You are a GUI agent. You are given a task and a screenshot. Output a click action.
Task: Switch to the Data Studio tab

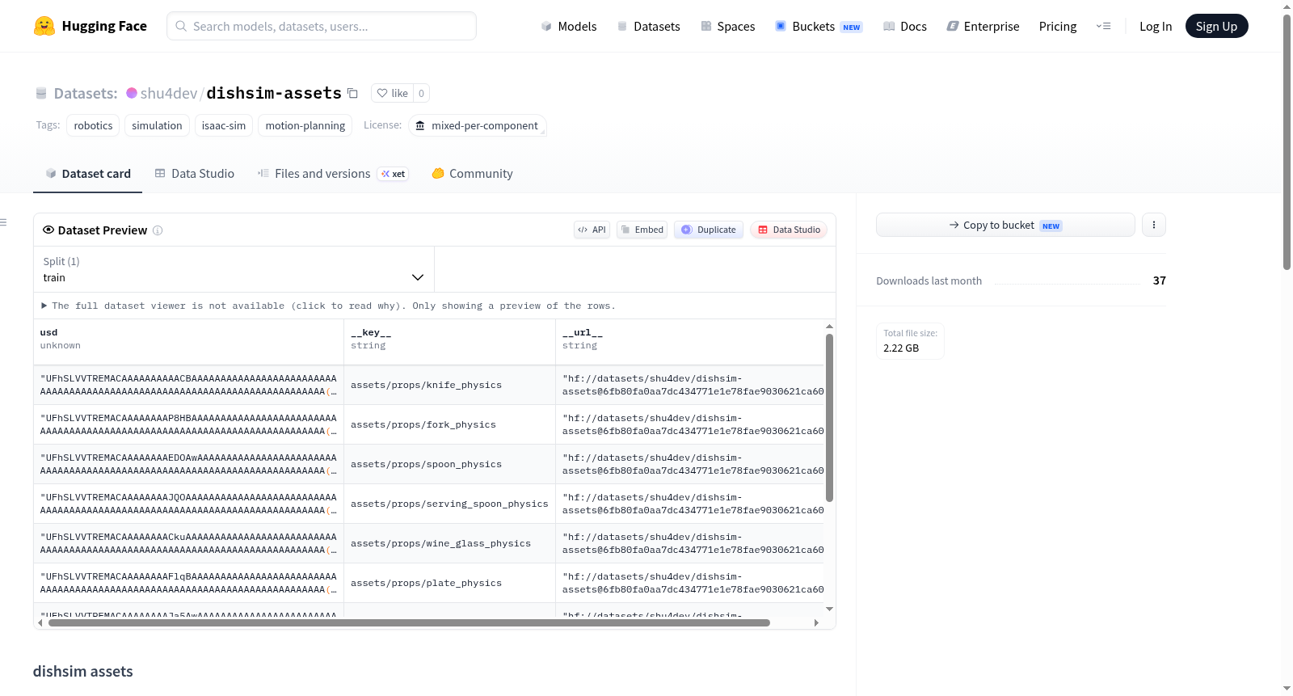[195, 174]
